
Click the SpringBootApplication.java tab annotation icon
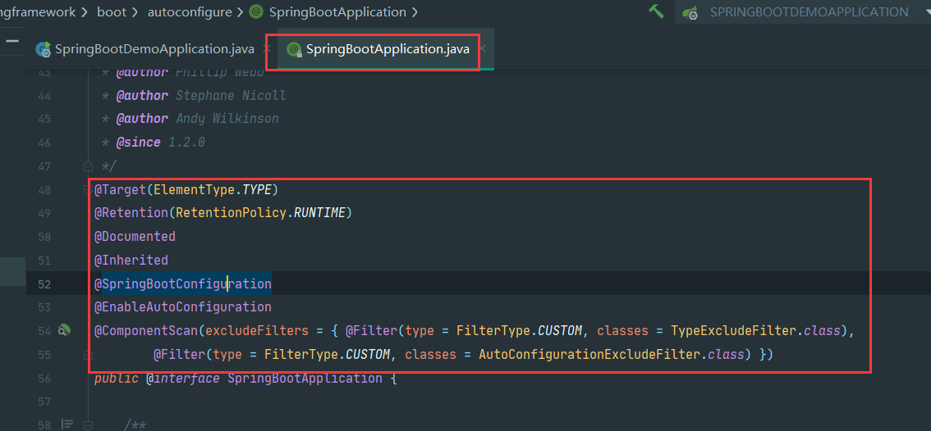coord(295,50)
